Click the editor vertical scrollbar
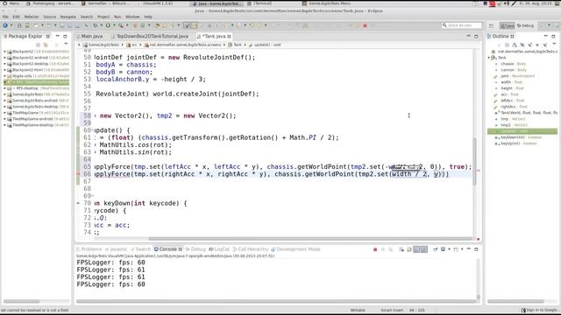This screenshot has width=561, height=315. click(x=475, y=161)
